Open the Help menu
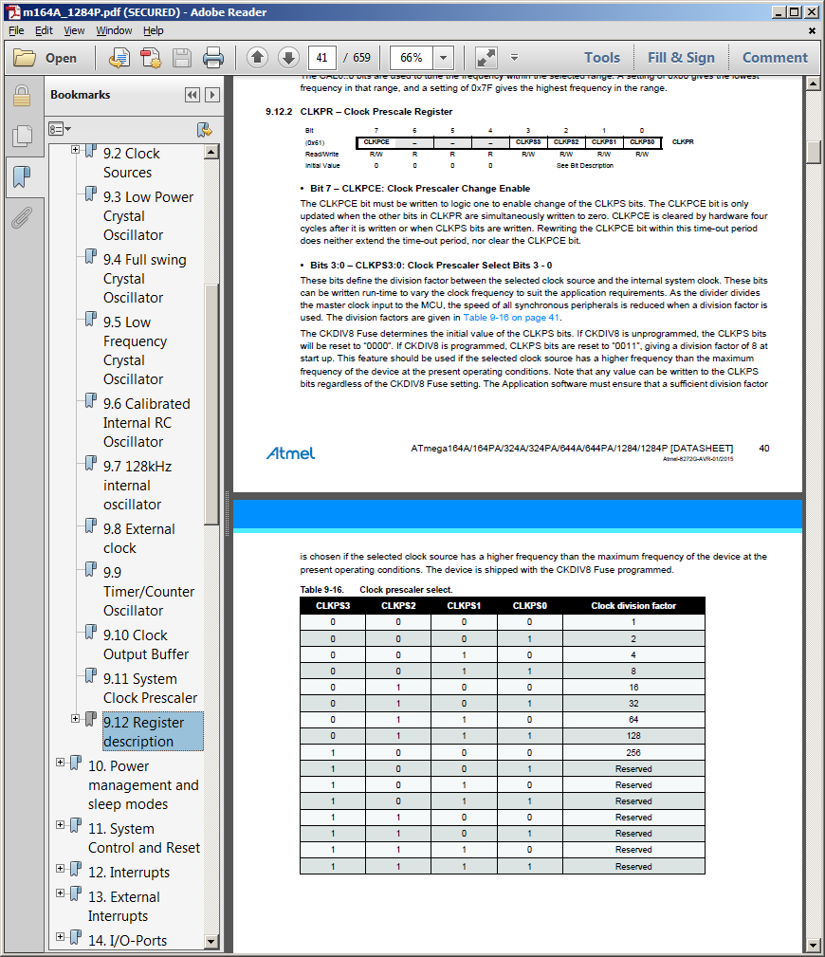The width and height of the screenshot is (825, 957). (x=154, y=30)
